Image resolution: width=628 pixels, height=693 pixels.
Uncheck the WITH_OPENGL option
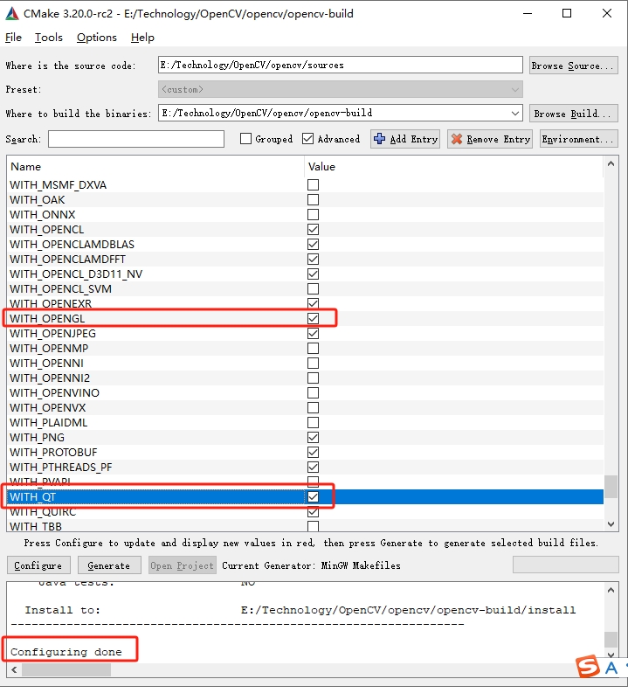point(313,318)
